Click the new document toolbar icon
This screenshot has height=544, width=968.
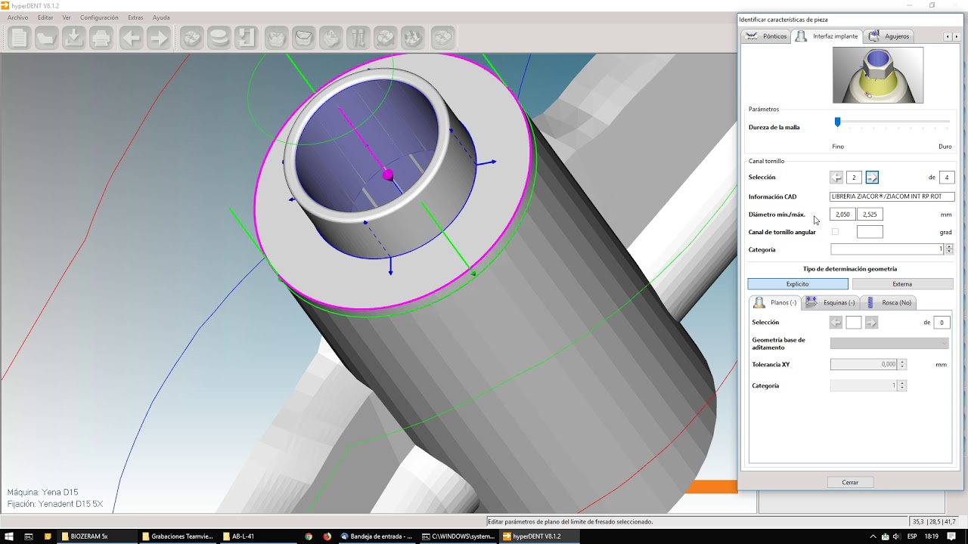(x=19, y=38)
